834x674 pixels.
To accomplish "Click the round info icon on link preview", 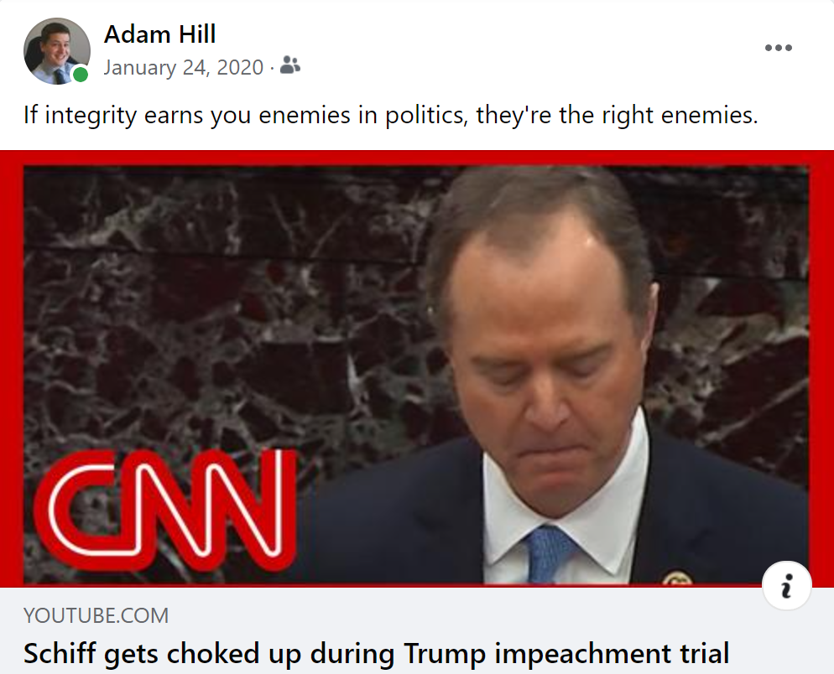I will pyautogui.click(x=787, y=585).
